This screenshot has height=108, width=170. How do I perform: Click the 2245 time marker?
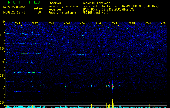83,23
